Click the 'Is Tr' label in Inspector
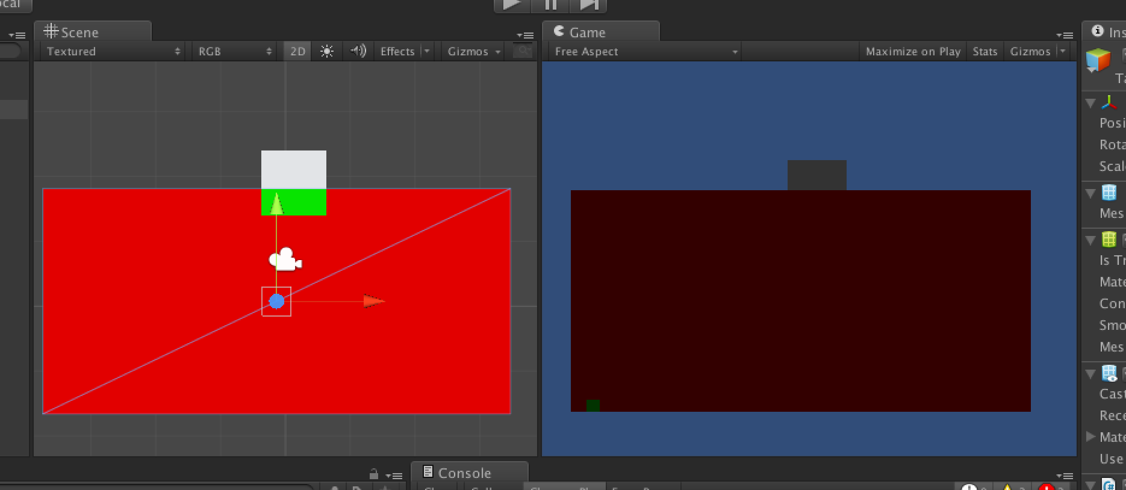The height and width of the screenshot is (490, 1126). pyautogui.click(x=1112, y=260)
